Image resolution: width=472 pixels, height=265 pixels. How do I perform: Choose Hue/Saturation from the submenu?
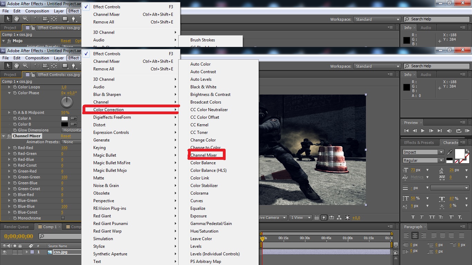(204, 231)
